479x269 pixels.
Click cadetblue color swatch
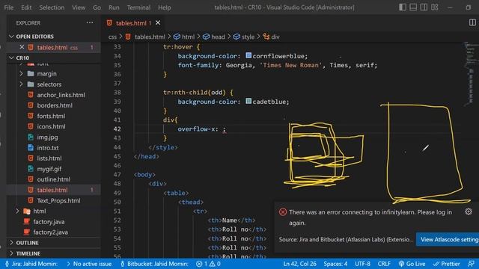pos(248,101)
